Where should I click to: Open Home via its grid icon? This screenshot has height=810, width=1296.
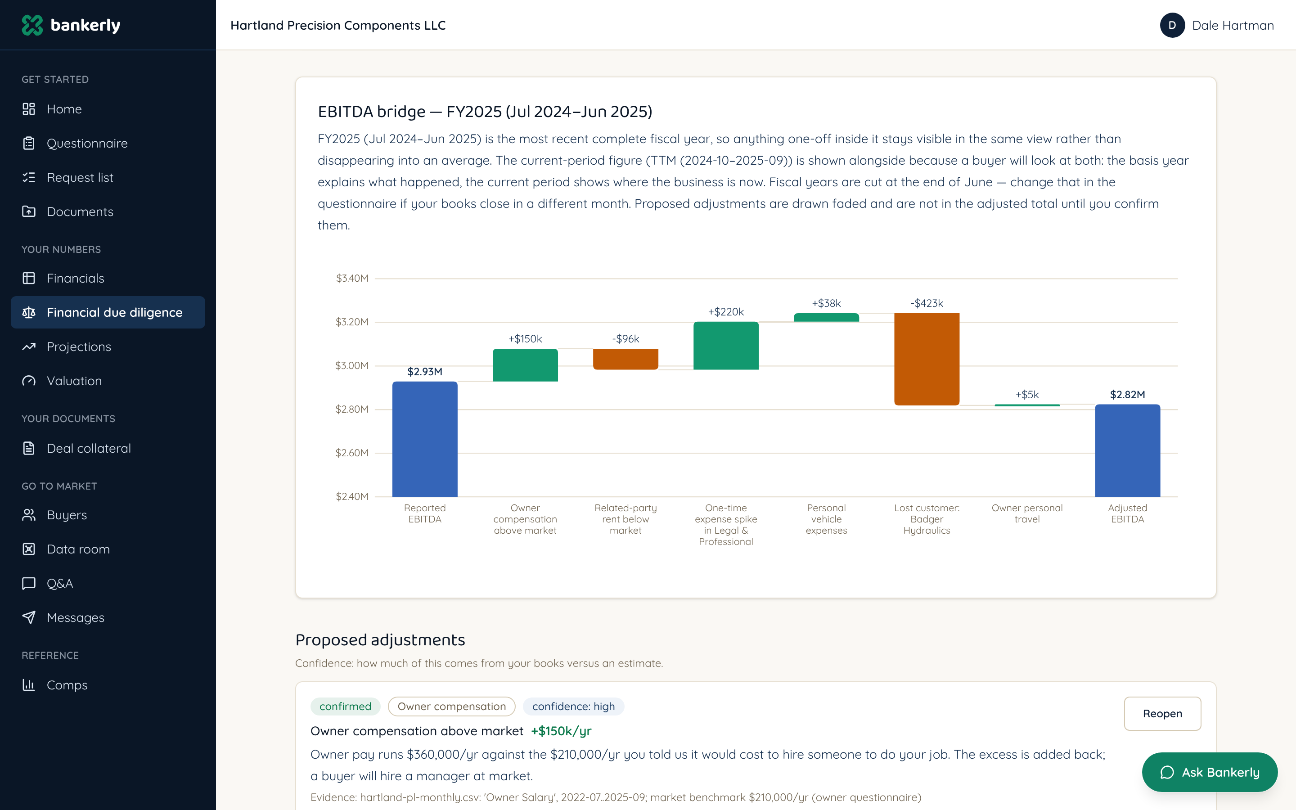(x=29, y=109)
